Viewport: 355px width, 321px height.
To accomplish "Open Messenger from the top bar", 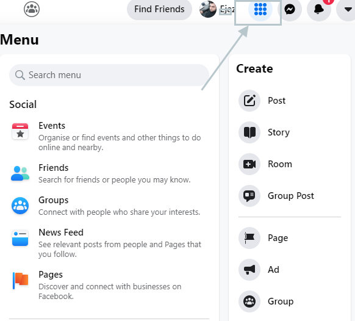I will pyautogui.click(x=290, y=9).
